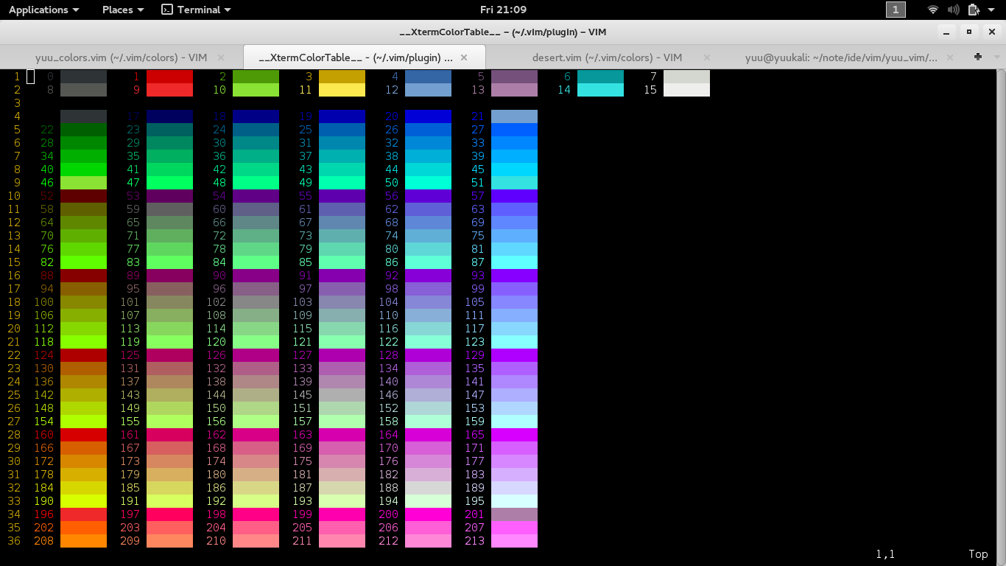Minimize the VIM terminal window
1006x566 pixels.
point(945,32)
